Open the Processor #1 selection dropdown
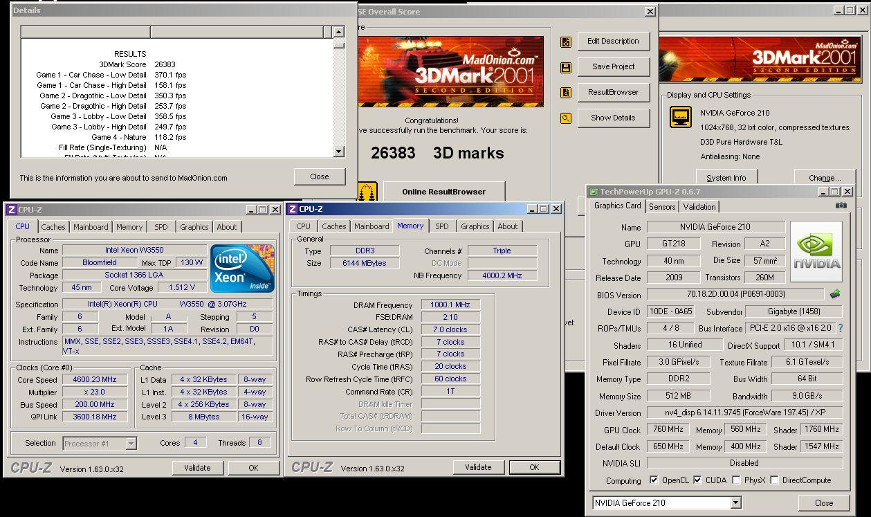 pyautogui.click(x=131, y=444)
